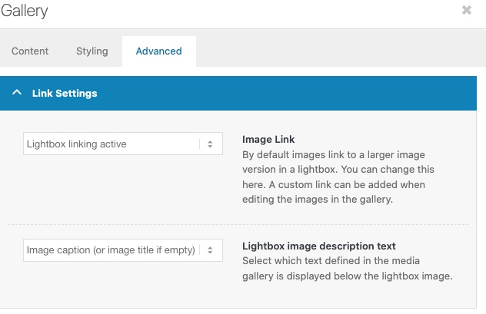Click the lightbox description help paragraph
The height and width of the screenshot is (314, 486).
[348, 268]
